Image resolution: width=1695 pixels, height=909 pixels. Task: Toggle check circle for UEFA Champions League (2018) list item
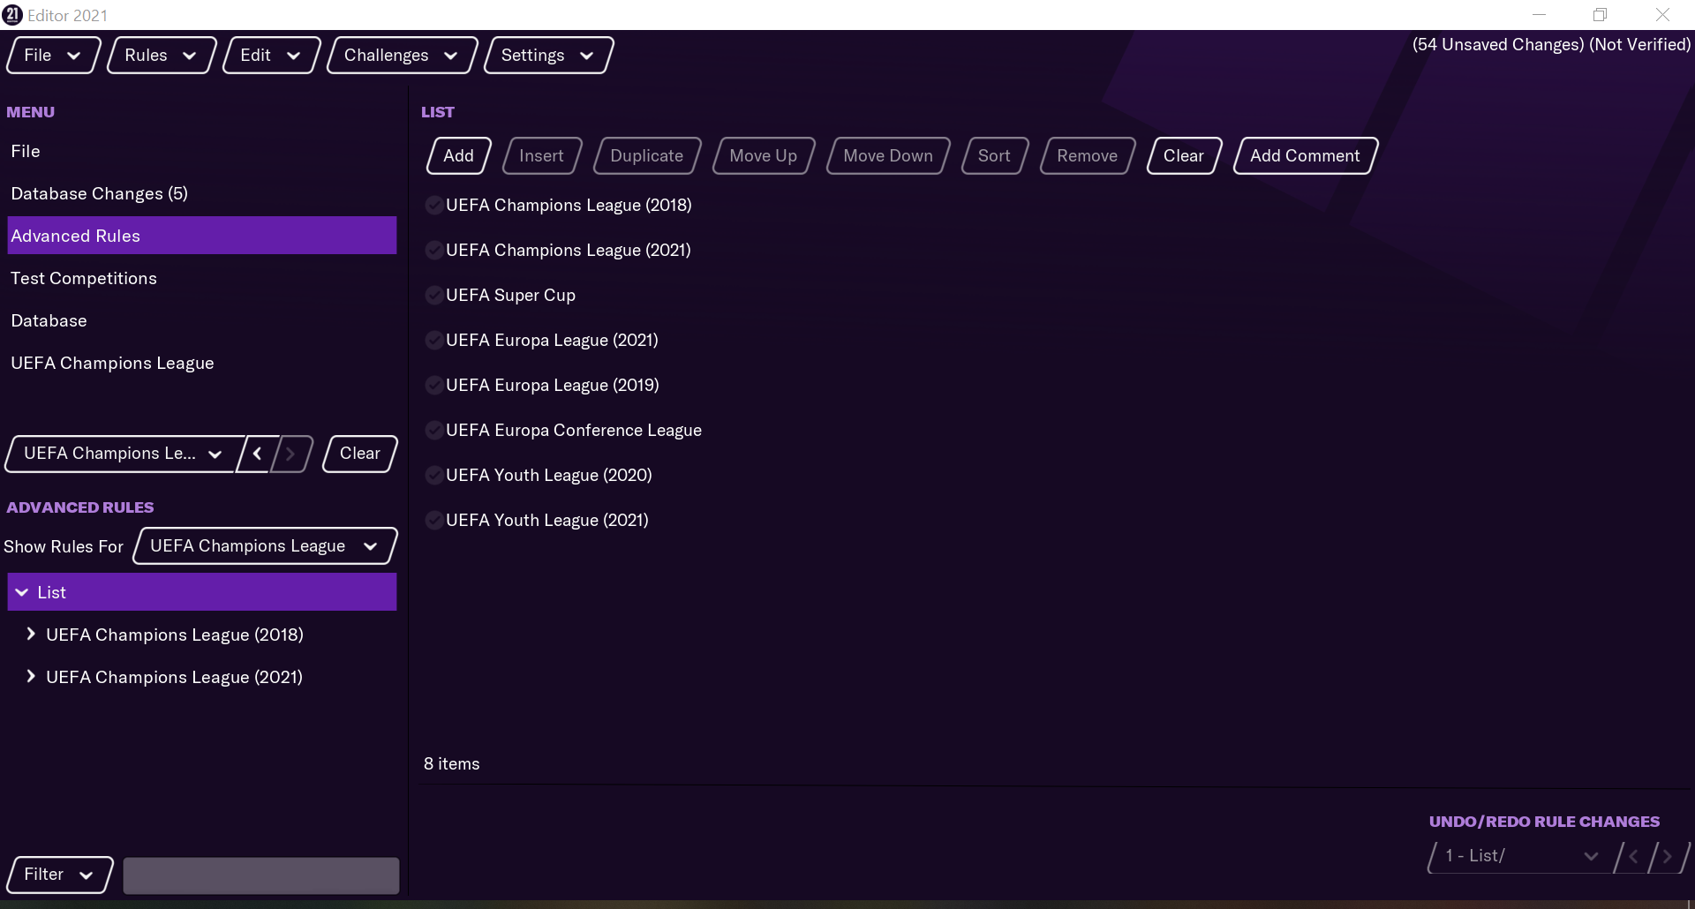(x=433, y=206)
